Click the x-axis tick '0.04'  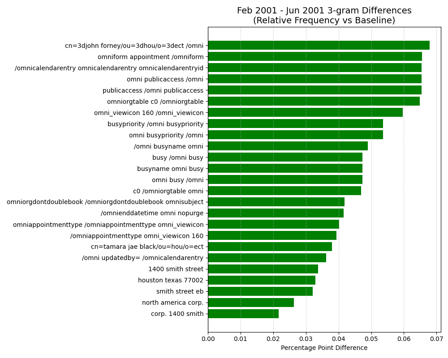pyautogui.click(x=339, y=339)
